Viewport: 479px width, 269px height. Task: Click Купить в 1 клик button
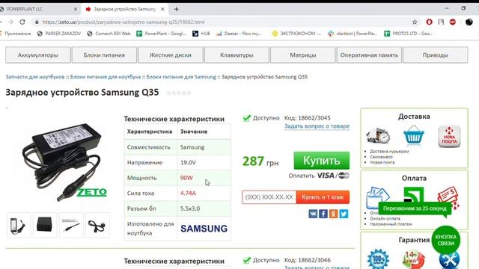point(323,197)
